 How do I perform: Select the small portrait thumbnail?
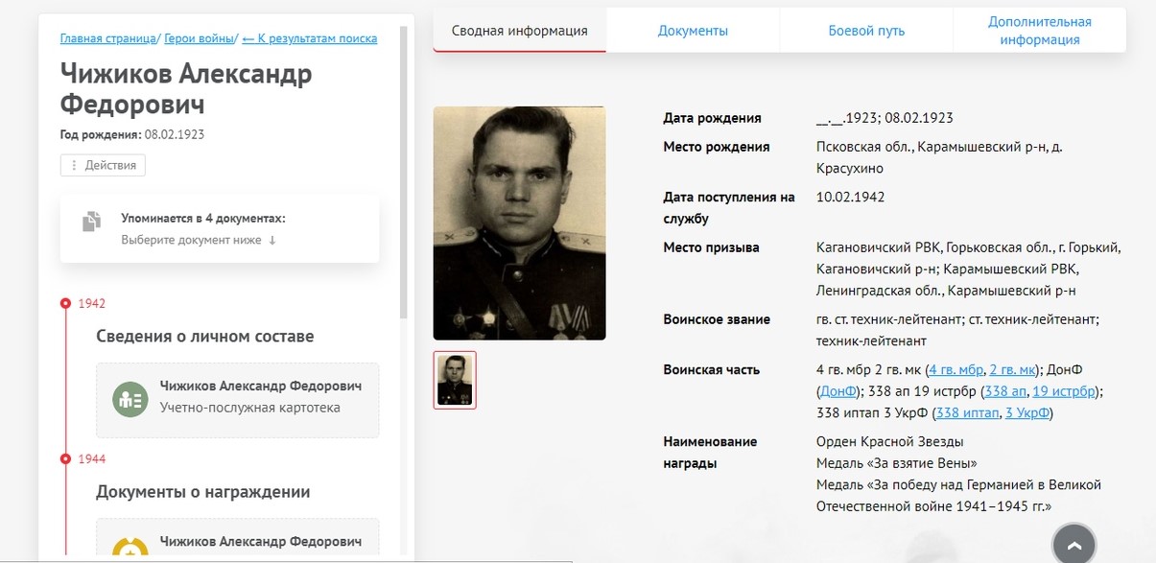point(455,380)
